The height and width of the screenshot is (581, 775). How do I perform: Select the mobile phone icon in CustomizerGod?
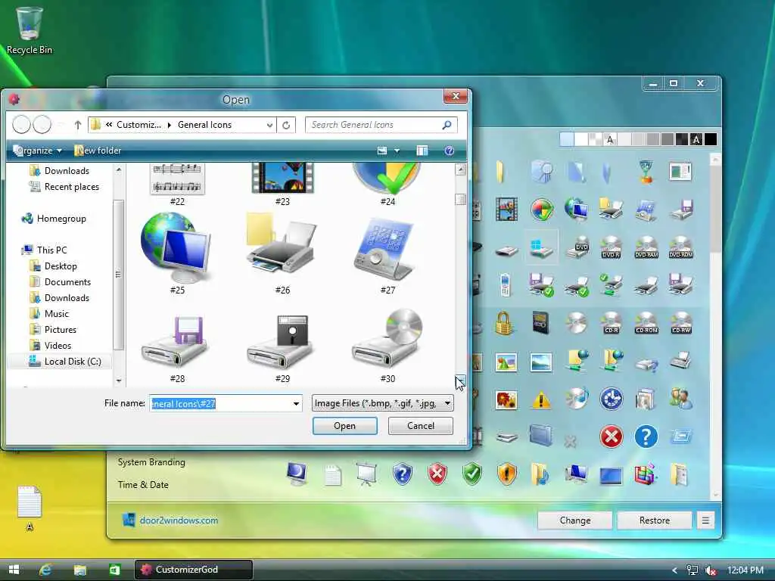click(x=505, y=285)
